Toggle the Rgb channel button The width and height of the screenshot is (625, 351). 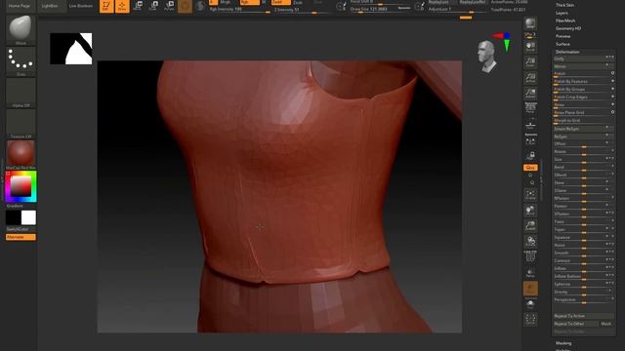250,2
